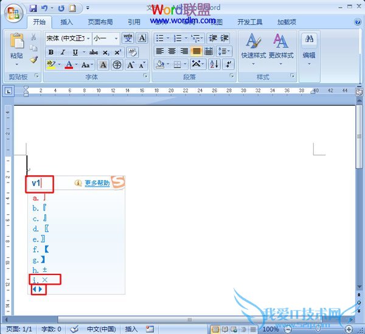Viewport: 365px width, 334px height.
Task: Clear formatting with eraser icon
Action: pos(133,52)
